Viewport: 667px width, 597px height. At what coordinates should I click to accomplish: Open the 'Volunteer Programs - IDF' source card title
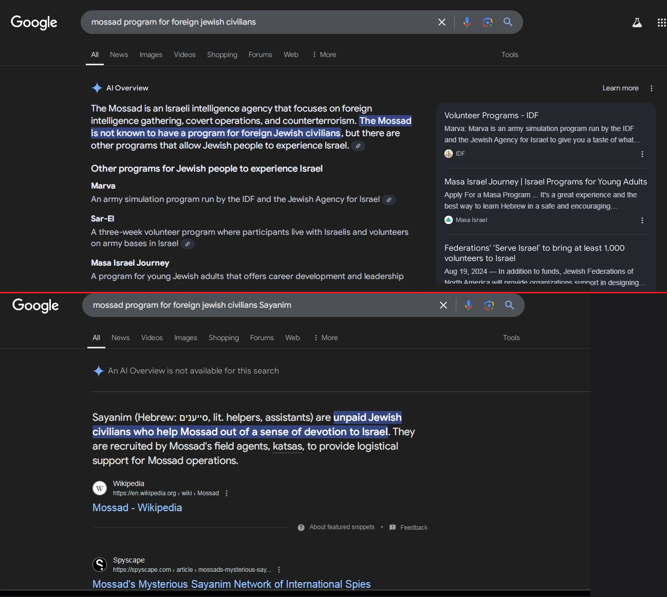[x=491, y=116]
